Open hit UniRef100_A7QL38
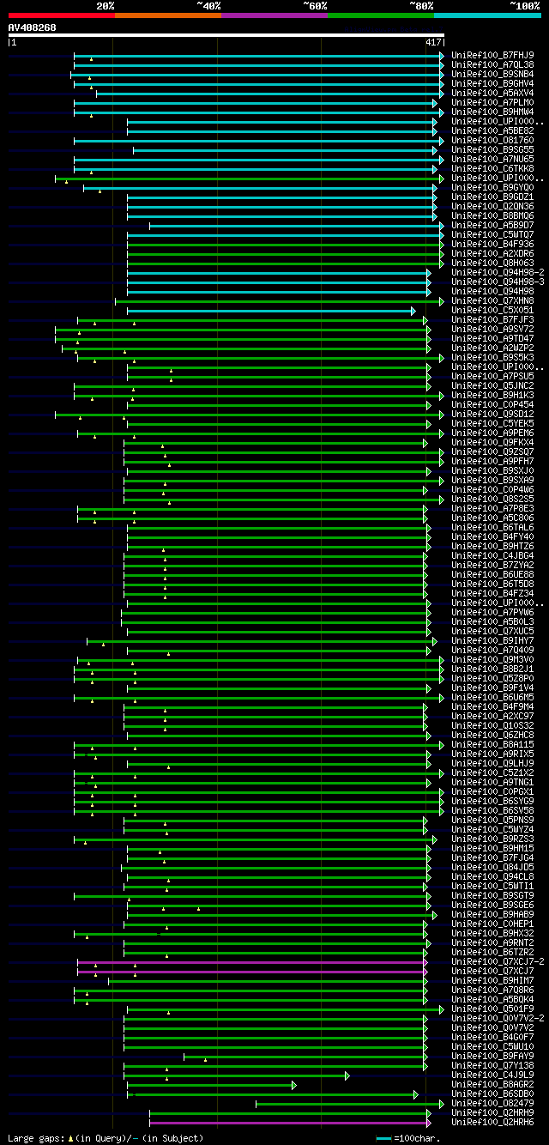The width and height of the screenshot is (549, 1145). (492, 64)
